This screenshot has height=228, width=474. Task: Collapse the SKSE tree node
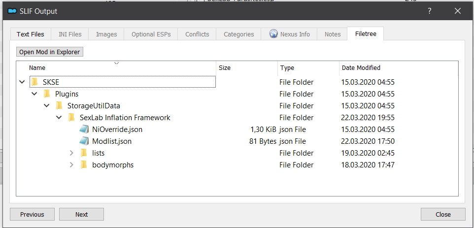(x=22, y=82)
